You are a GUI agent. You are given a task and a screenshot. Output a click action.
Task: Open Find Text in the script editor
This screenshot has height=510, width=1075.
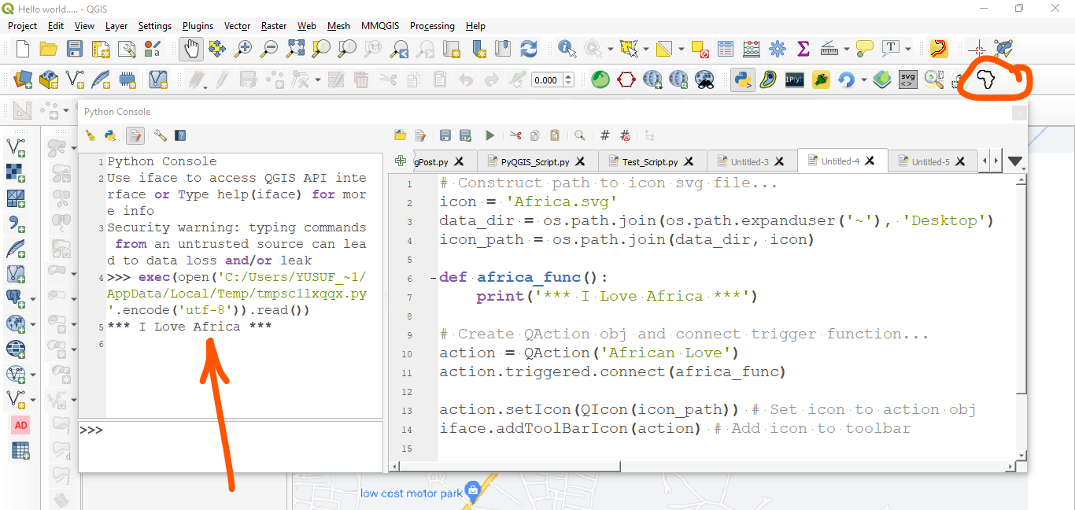580,135
